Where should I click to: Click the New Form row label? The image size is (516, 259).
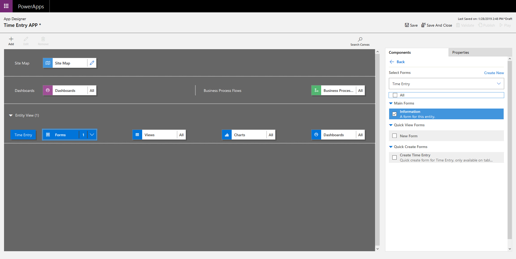[408, 136]
